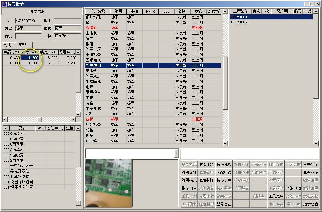
Task: Select the red 铣板 row in the process list
Action: 153,119
